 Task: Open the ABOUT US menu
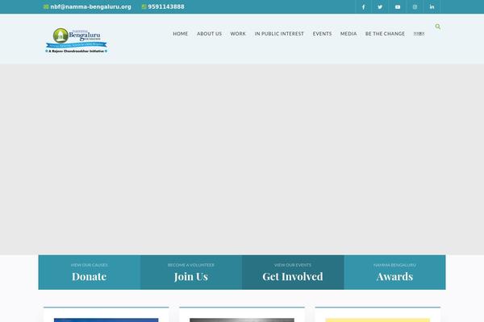pos(209,34)
